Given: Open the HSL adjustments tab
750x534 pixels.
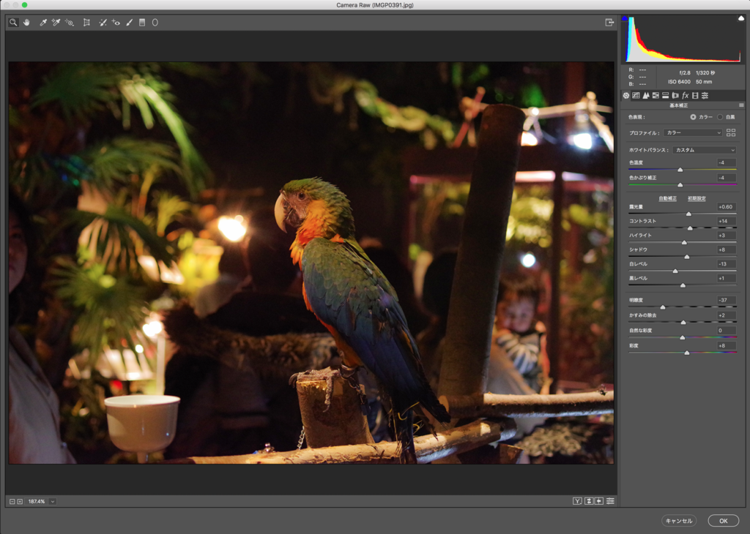Looking at the screenshot, I should click(x=656, y=96).
